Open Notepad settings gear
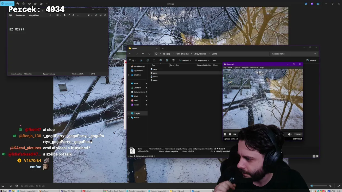 point(105,15)
